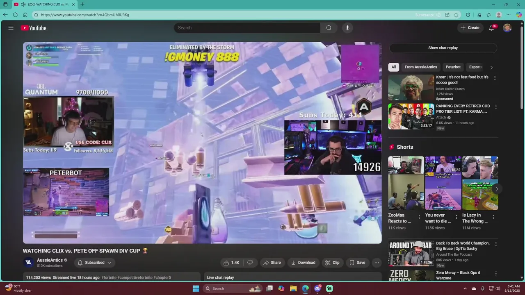Open the account avatar menu
Screen dimensions: 525x295
[x=507, y=28]
